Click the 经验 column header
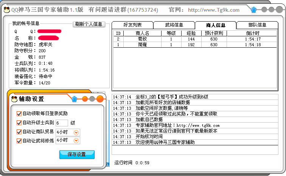286x176 pixels. 191,33
